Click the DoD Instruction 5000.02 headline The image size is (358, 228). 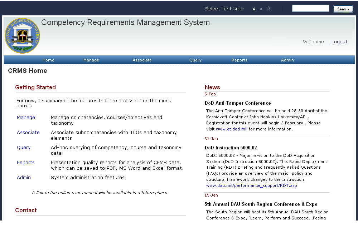[231, 148]
